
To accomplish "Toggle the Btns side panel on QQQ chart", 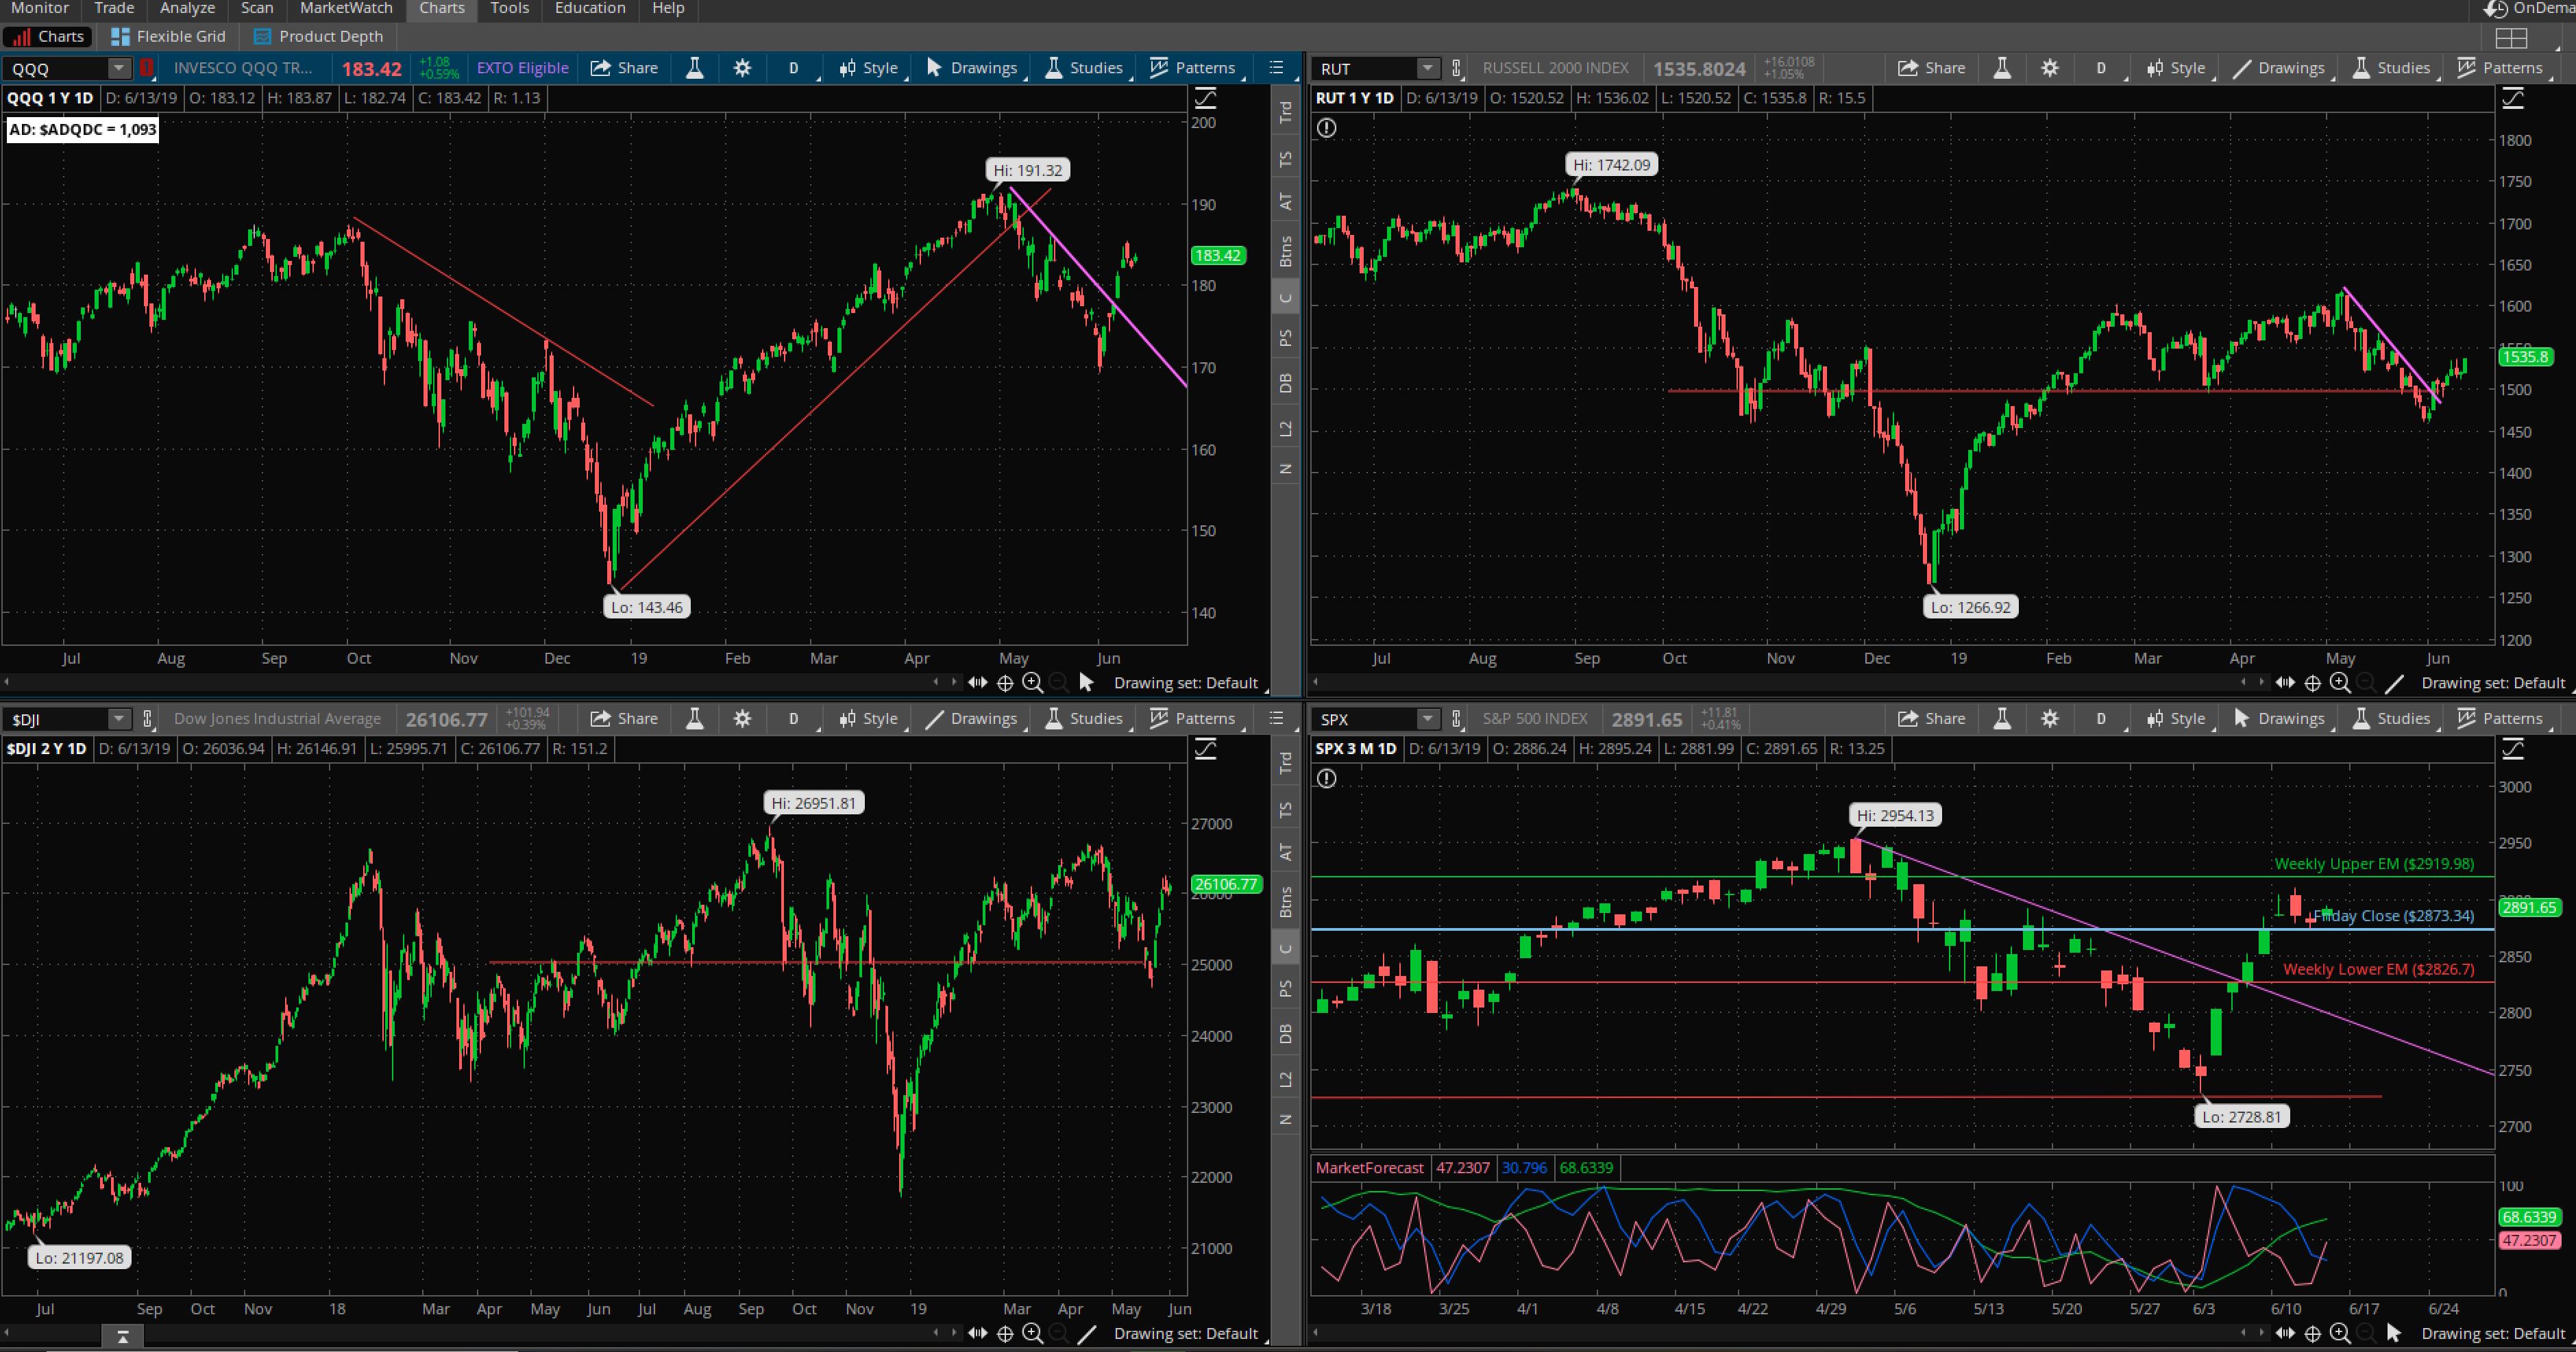I will tap(1286, 251).
